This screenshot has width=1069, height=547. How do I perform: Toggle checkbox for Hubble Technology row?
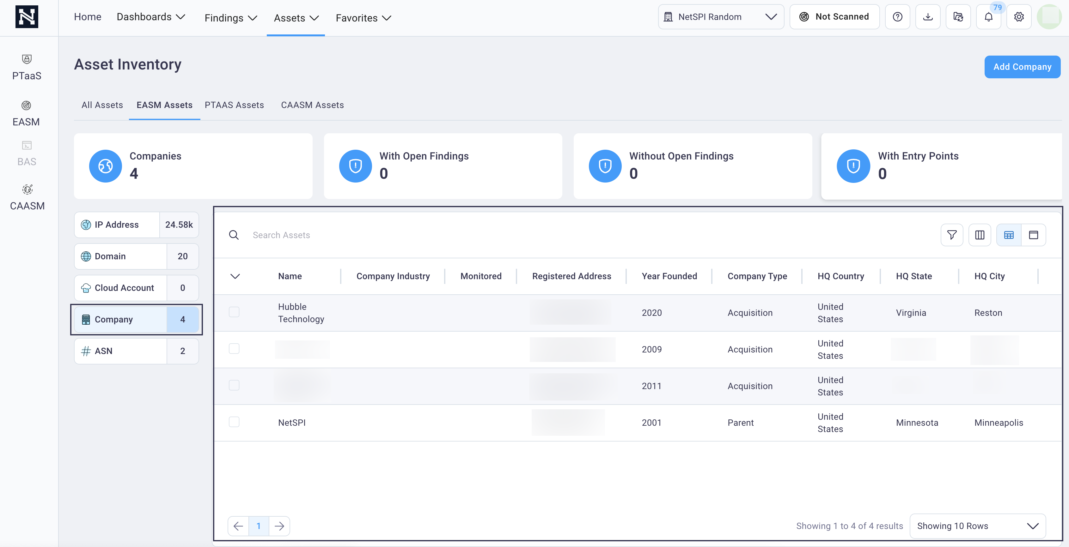click(234, 312)
